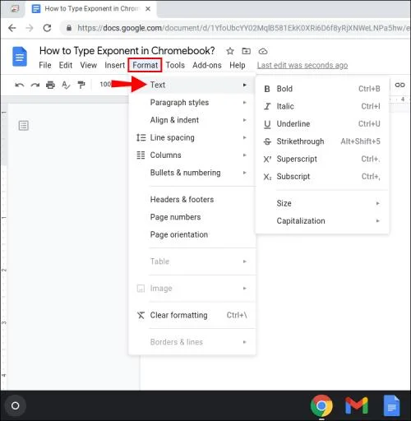
Task: Expand Align & indent submenu
Action: [192, 120]
